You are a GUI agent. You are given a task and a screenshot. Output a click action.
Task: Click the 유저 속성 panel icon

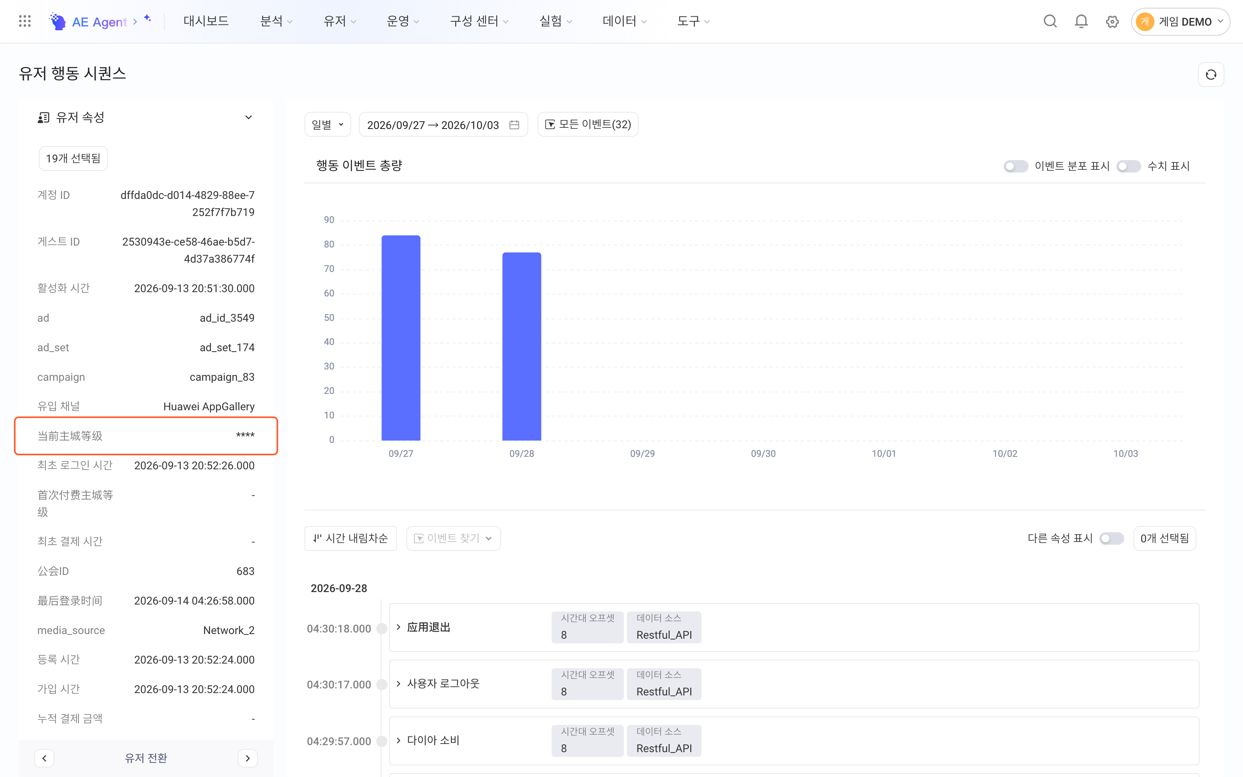tap(44, 118)
